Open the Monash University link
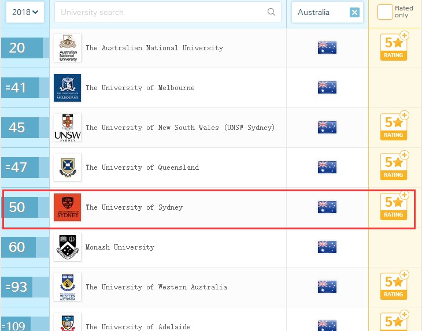 120,247
